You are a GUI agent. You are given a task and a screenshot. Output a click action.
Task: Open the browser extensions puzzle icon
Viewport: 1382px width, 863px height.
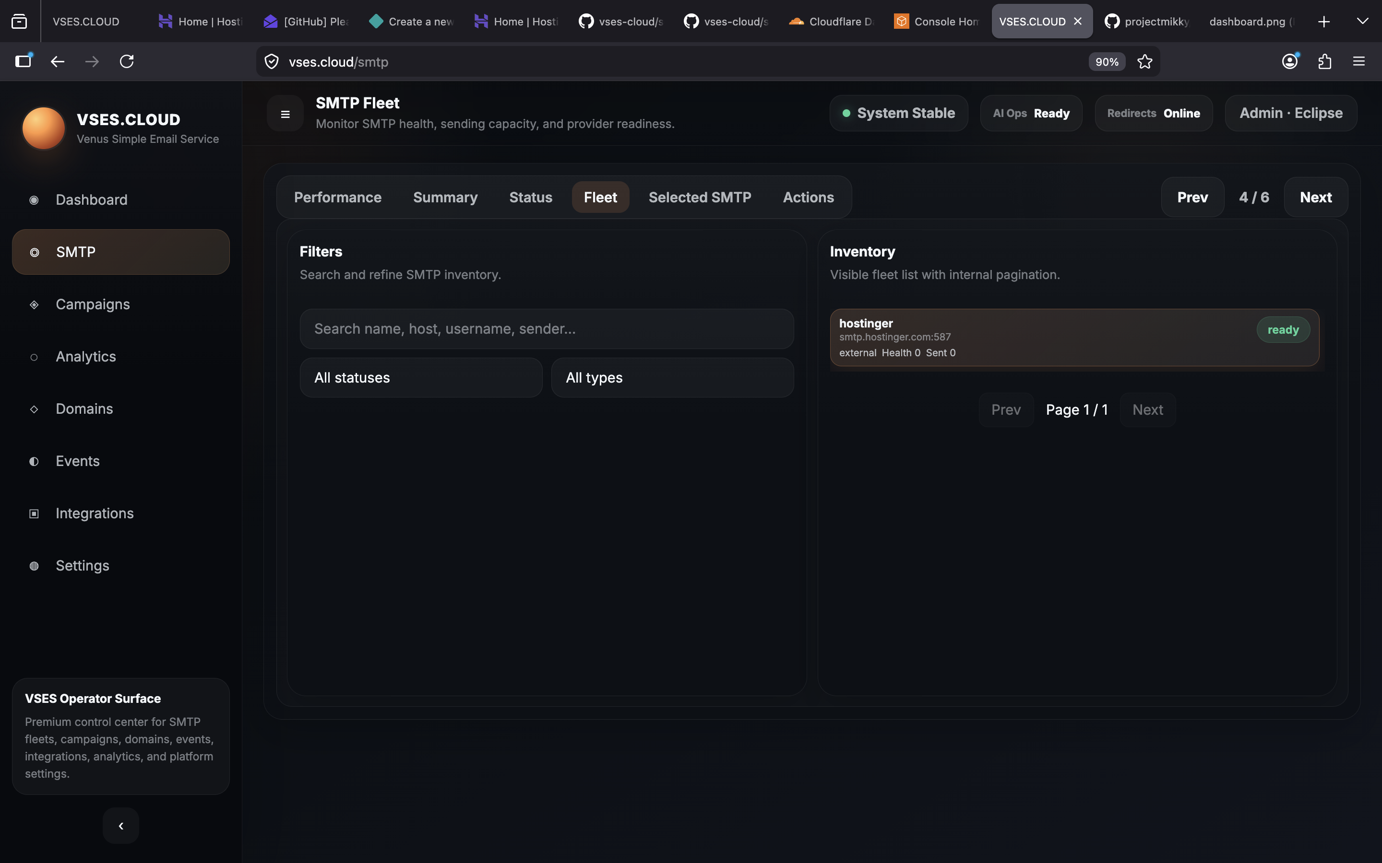click(x=1325, y=62)
